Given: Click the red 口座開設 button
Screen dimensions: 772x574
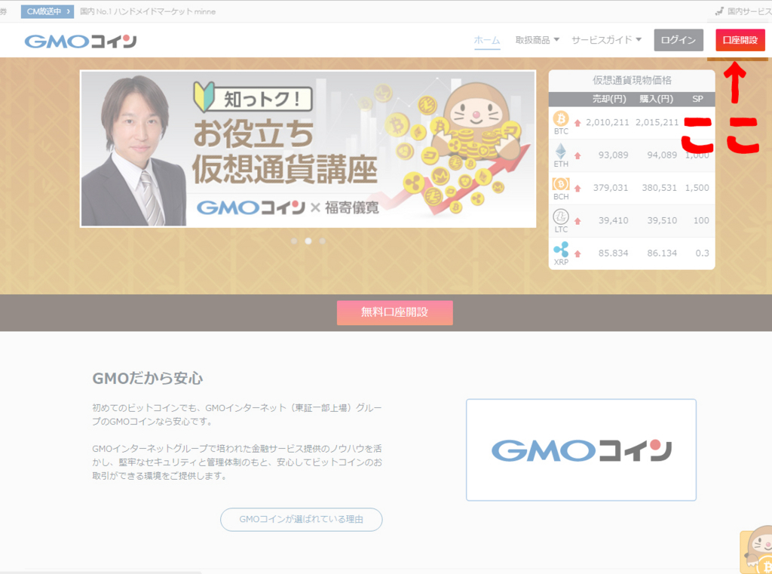Looking at the screenshot, I should pos(740,40).
